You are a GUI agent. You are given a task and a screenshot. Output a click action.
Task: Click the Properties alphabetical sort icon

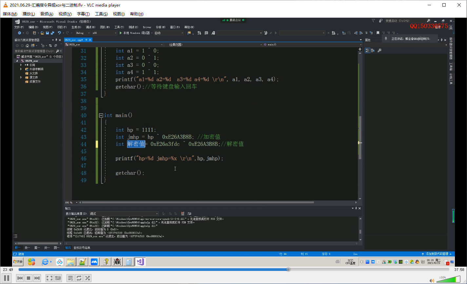pos(373,50)
